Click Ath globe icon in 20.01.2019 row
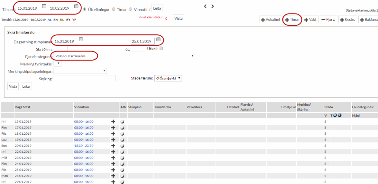The height and width of the screenshot is (184, 378). click(122, 146)
